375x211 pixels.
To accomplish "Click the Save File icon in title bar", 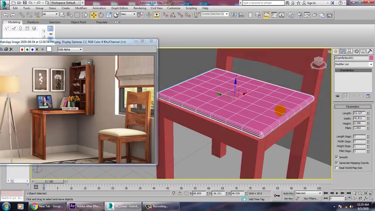I will [25, 3].
